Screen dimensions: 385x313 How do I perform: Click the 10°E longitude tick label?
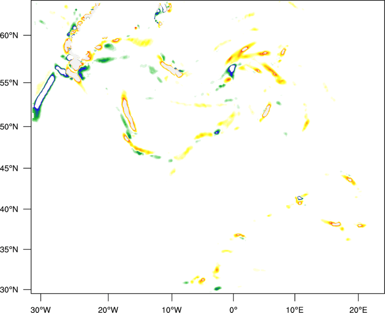tap(295, 309)
